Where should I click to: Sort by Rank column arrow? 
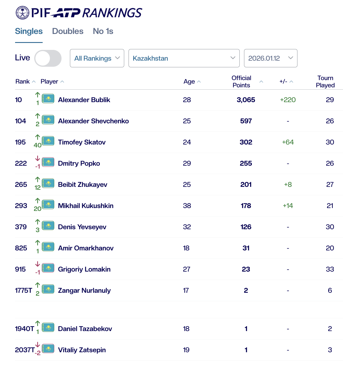(34, 82)
